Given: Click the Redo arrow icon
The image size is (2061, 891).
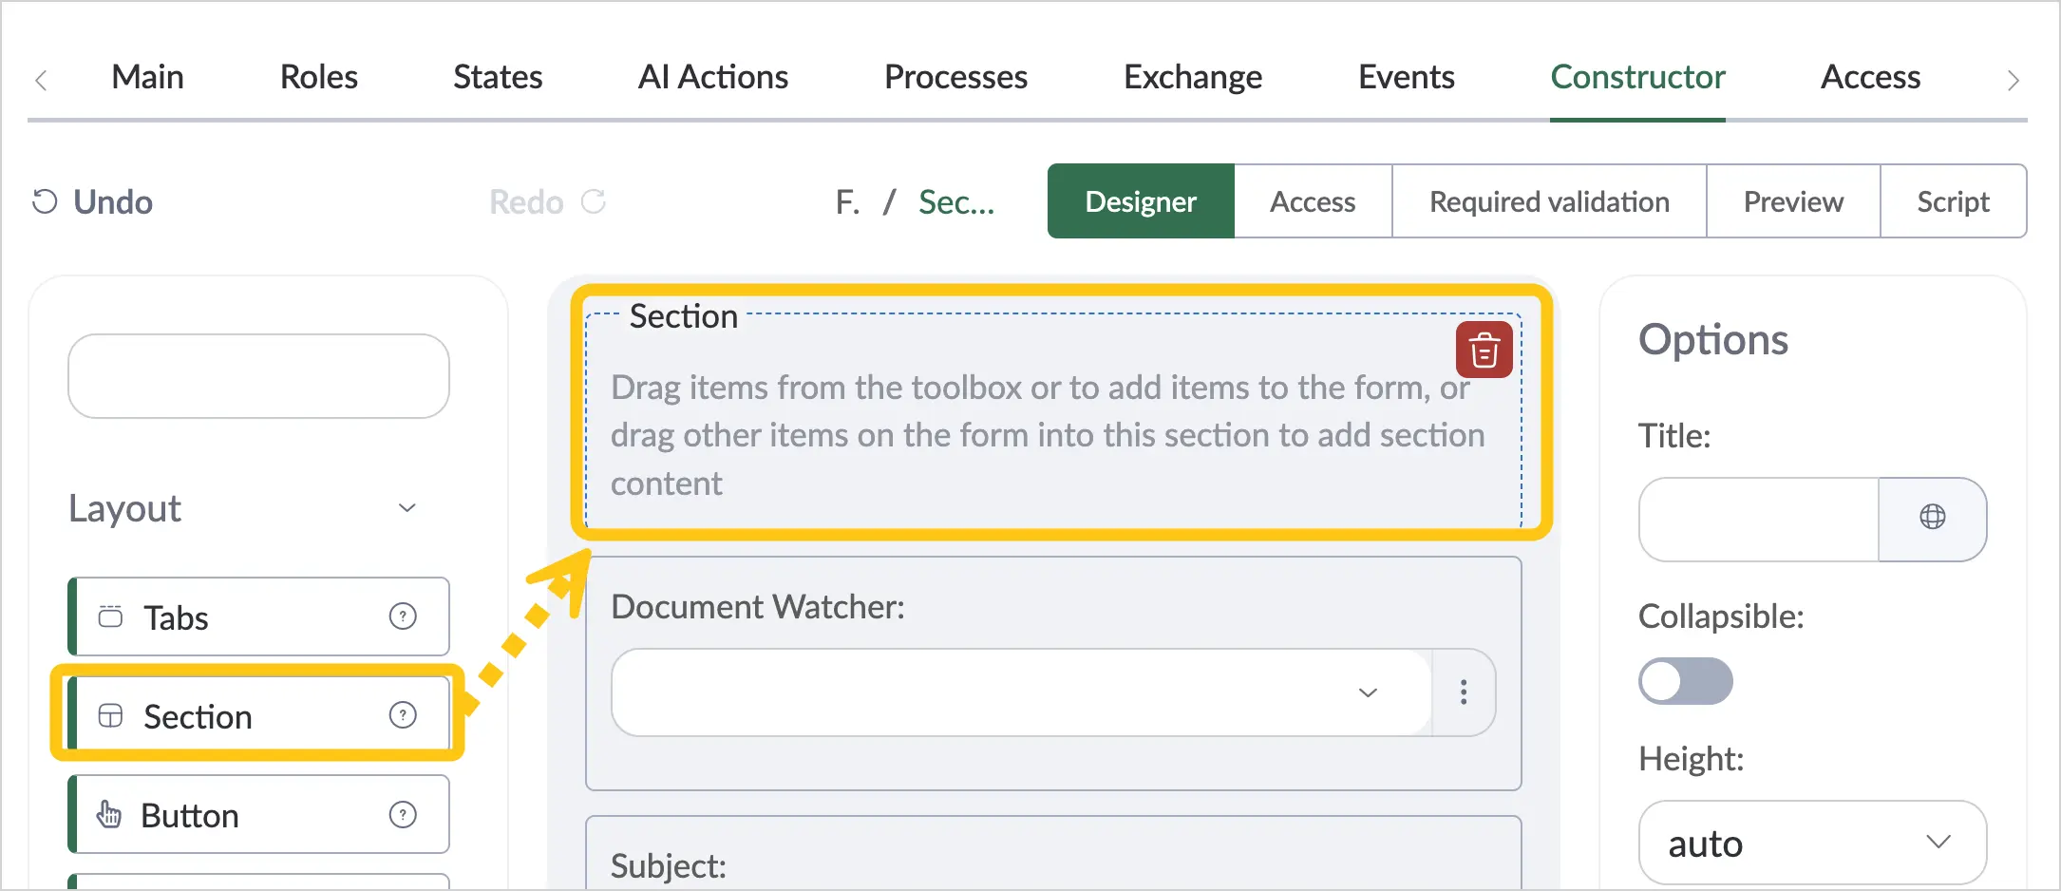Looking at the screenshot, I should tap(594, 201).
